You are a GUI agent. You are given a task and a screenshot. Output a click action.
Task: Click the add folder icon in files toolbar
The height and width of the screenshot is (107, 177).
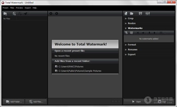(5, 14)
